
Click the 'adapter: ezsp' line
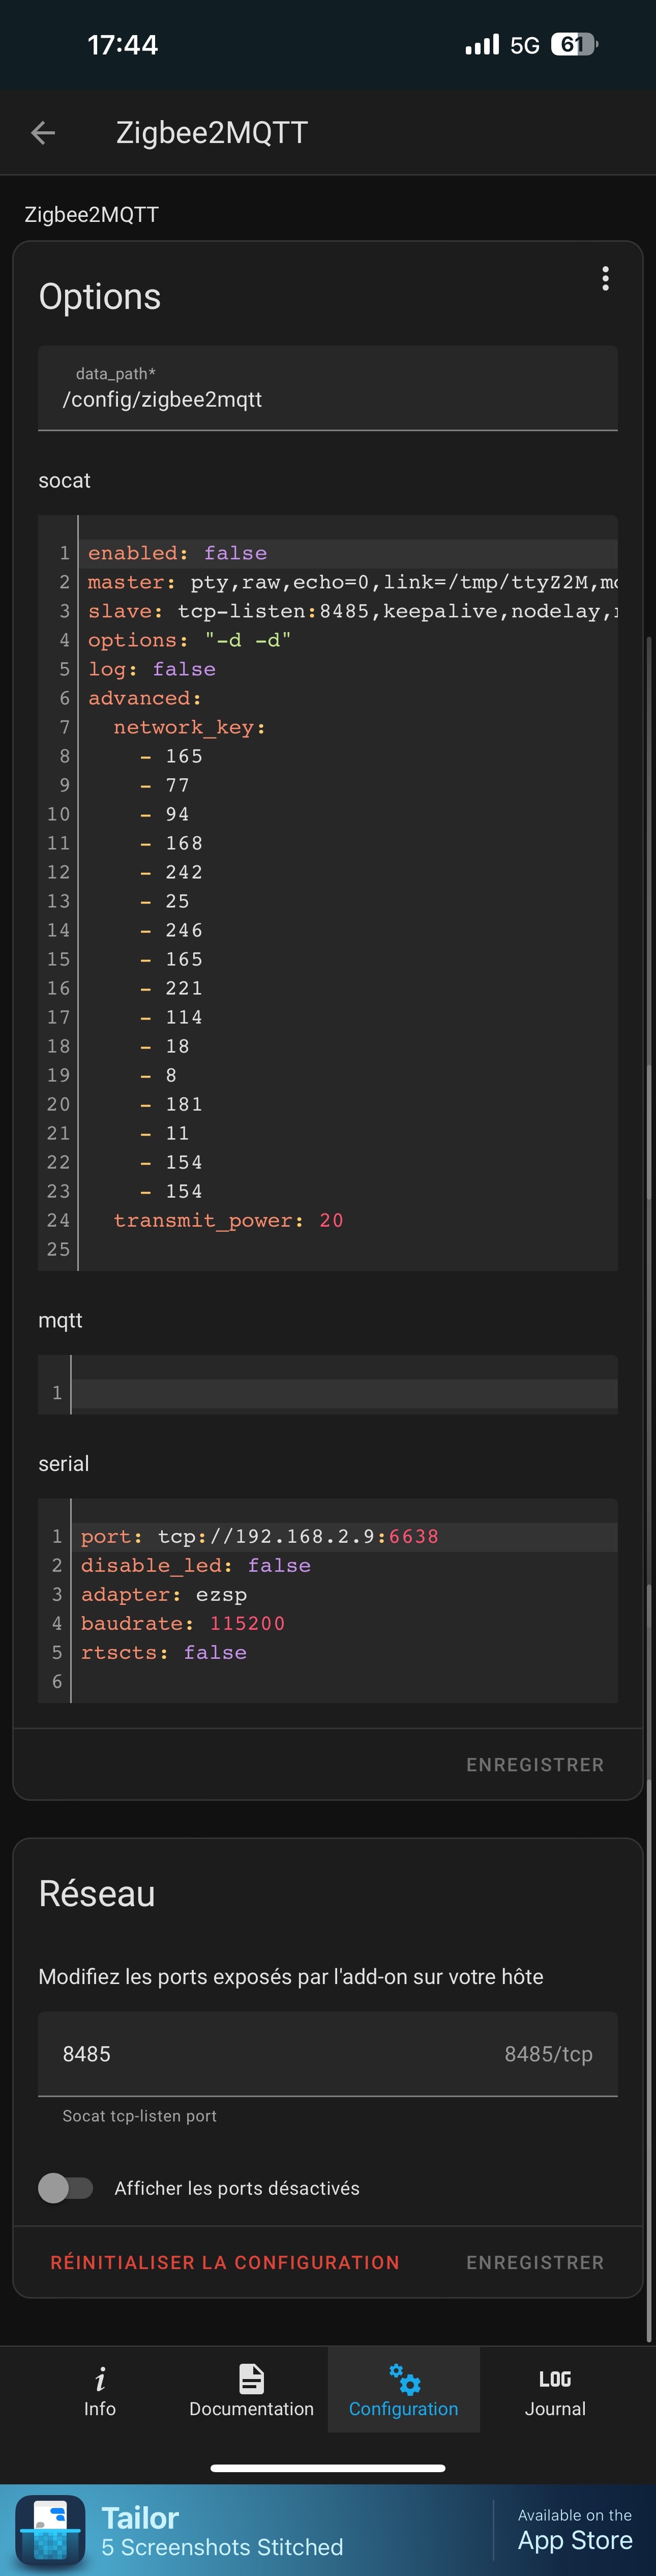[164, 1594]
